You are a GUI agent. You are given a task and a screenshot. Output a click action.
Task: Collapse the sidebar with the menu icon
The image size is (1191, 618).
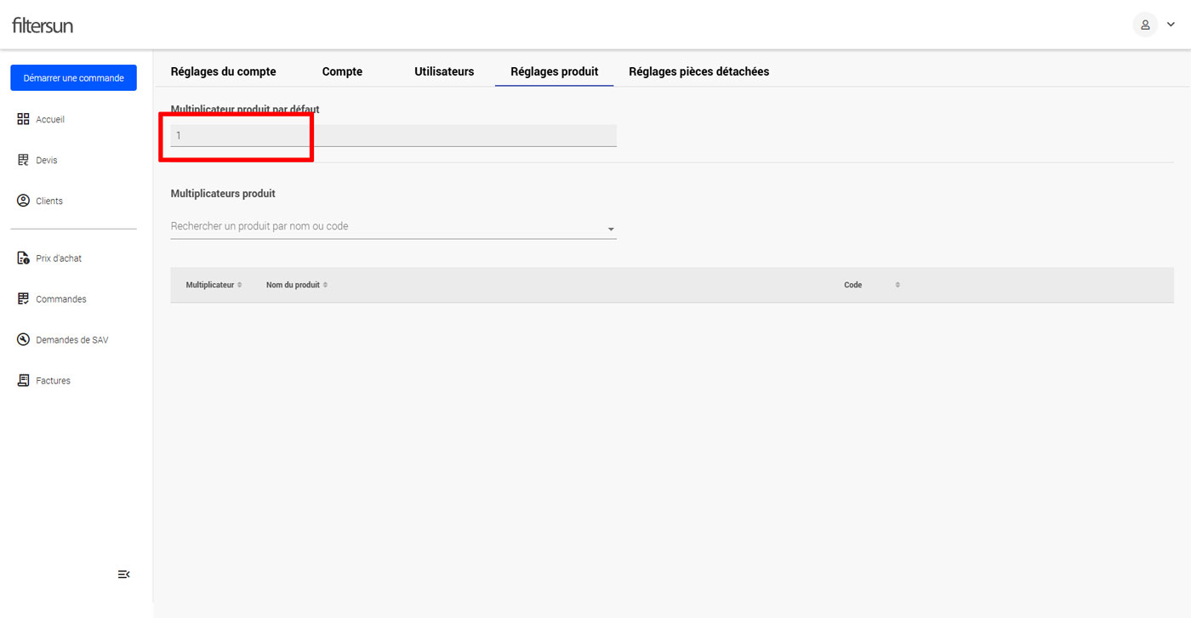pos(123,575)
